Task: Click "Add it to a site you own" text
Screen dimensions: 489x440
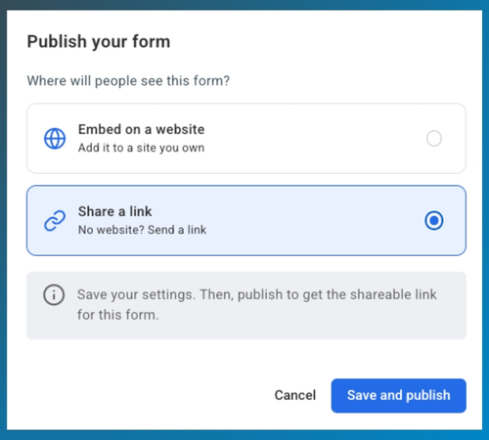Action: click(141, 148)
